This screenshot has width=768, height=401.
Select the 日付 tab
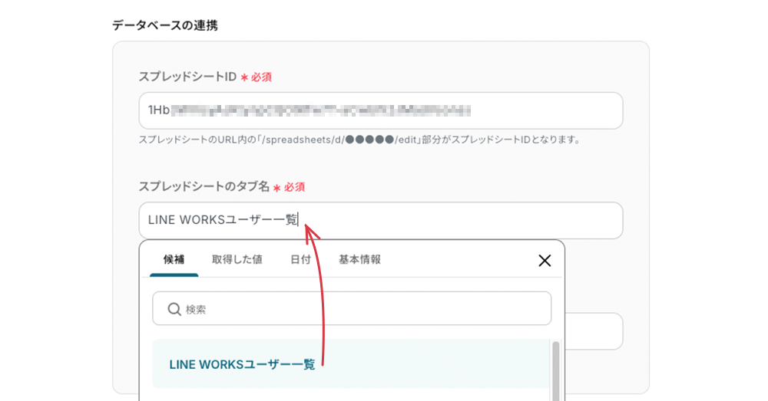(x=300, y=260)
